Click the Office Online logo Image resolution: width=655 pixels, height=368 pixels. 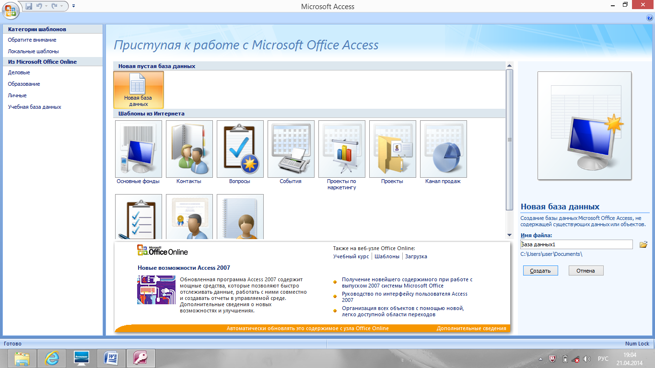(163, 250)
